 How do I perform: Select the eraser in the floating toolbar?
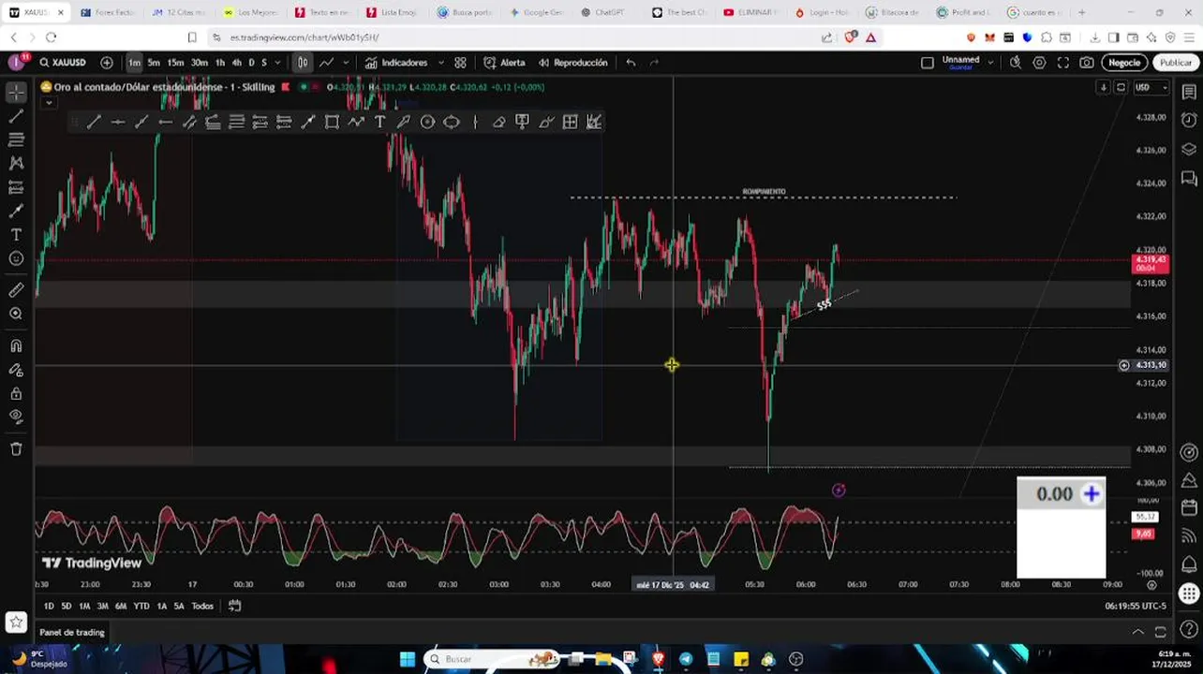click(498, 122)
